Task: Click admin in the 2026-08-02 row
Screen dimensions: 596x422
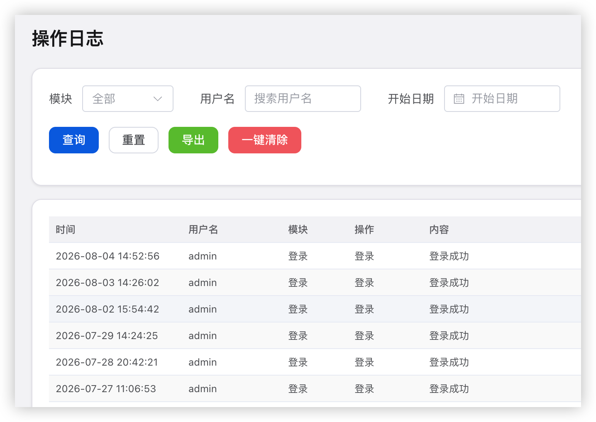Action: click(x=203, y=309)
